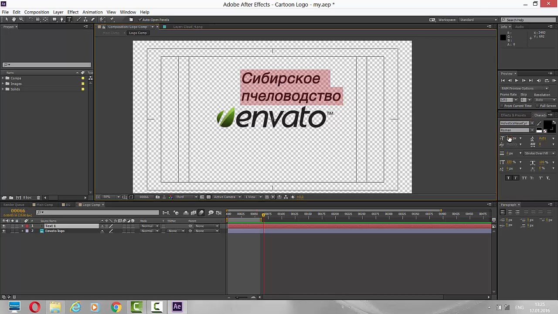Enable From Current Time checkbox
The image size is (558, 314).
(x=502, y=106)
